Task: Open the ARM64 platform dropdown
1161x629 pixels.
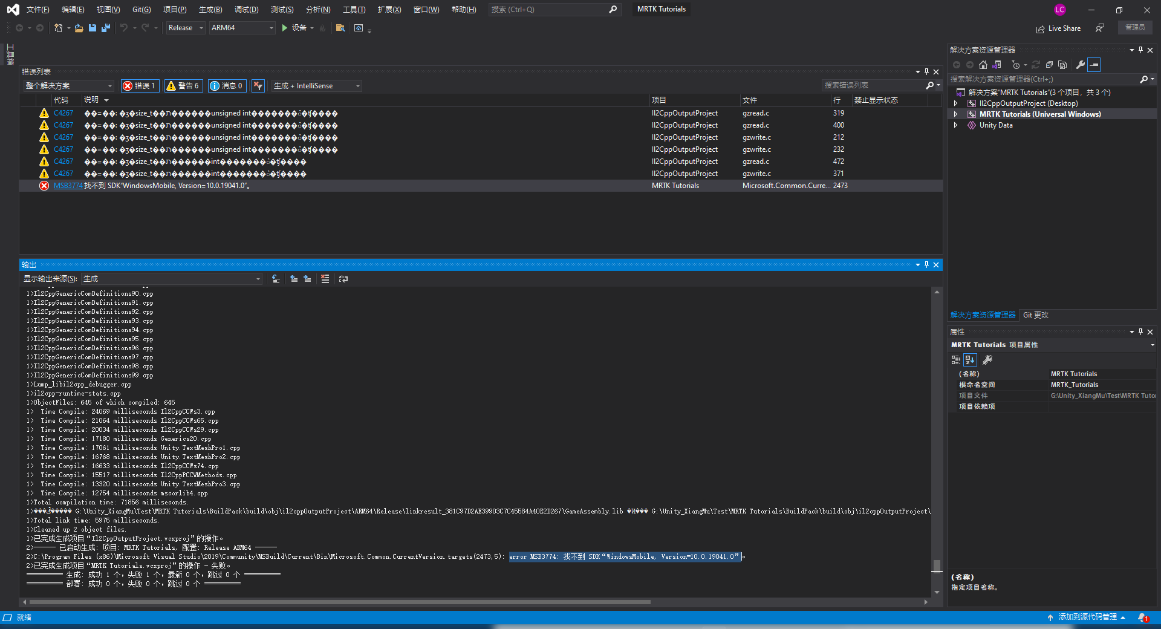Action: [242, 28]
